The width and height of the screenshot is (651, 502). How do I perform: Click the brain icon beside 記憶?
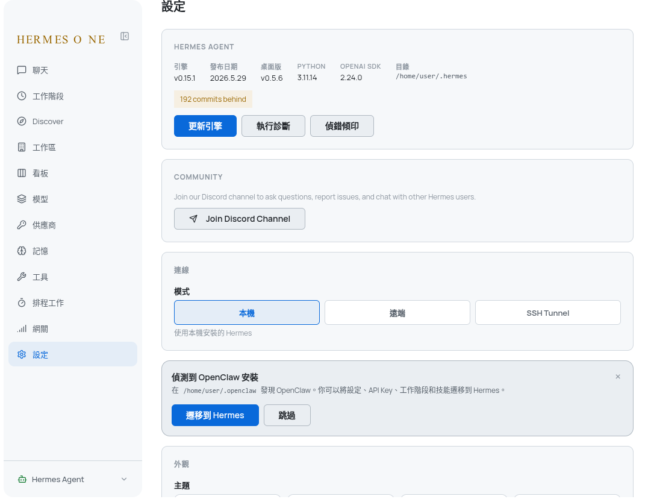click(x=22, y=251)
